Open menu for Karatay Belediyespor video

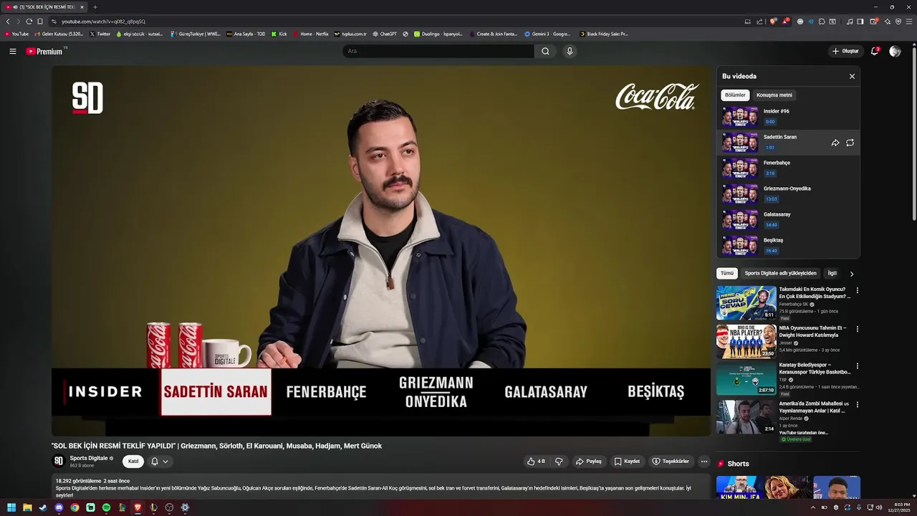tap(857, 366)
